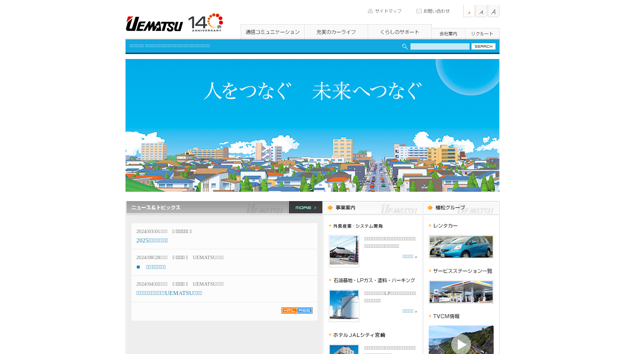Open the お問い合わせ contact link
This screenshot has width=630, height=354.
[433, 11]
